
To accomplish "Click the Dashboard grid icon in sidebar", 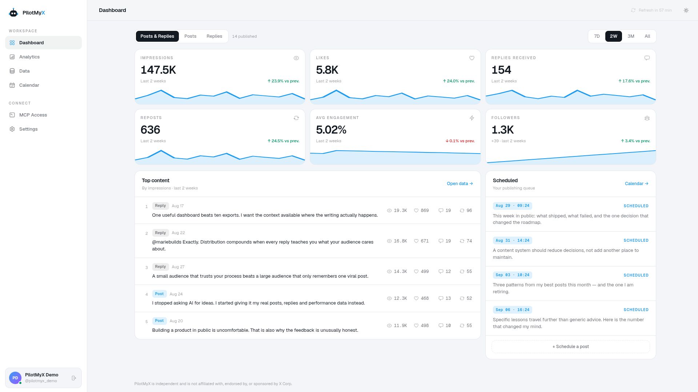I will click(12, 43).
